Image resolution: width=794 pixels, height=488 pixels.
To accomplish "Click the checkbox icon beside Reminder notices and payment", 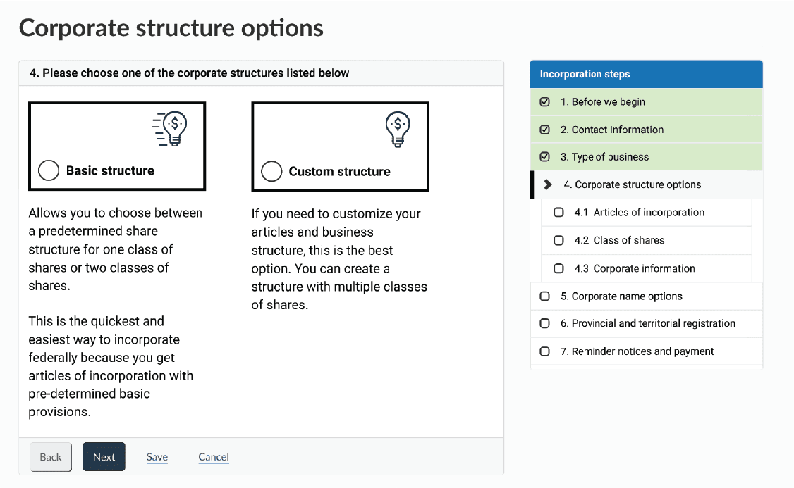I will (x=544, y=351).
